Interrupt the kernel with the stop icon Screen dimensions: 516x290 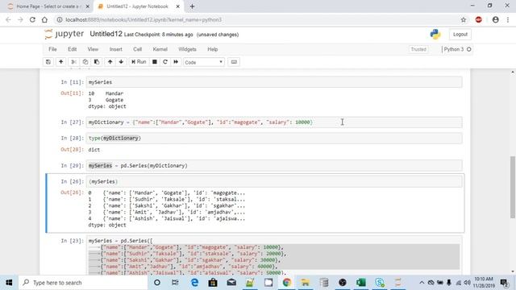(154, 62)
